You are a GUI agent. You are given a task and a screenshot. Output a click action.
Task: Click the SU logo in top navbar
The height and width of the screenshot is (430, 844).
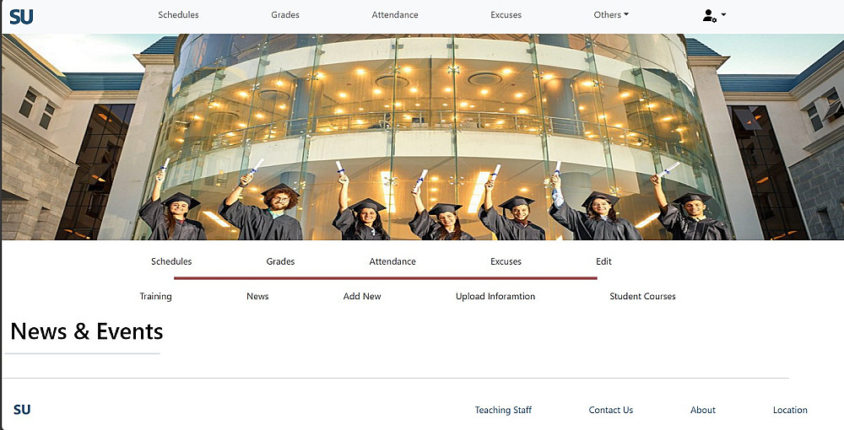coord(22,16)
